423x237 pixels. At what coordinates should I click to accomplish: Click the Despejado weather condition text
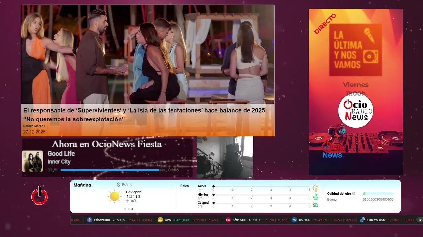tap(134, 192)
